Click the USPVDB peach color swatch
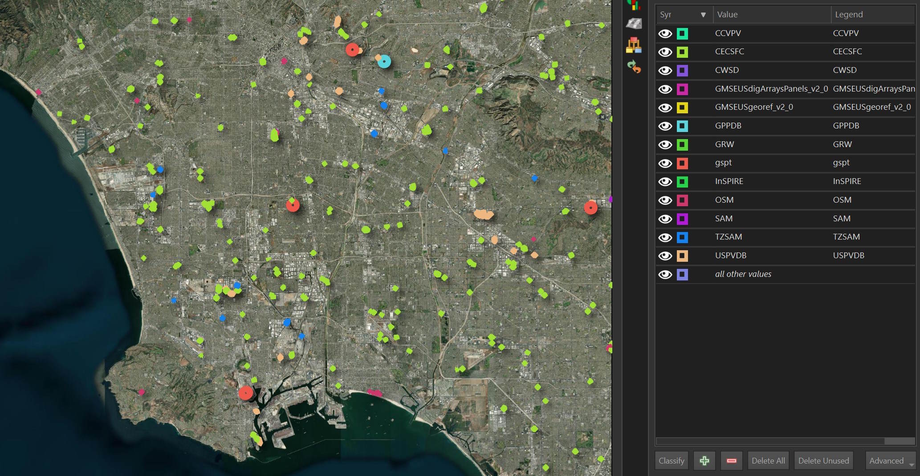Screen dimensions: 920x476 (x=682, y=256)
